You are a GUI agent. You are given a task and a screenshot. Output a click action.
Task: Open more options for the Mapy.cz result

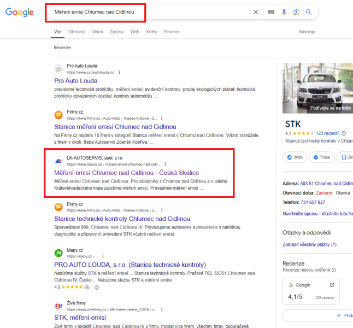tap(103, 256)
